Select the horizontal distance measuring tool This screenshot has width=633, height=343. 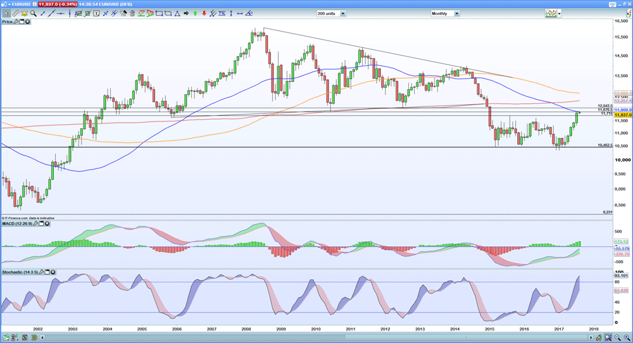[x=239, y=13]
